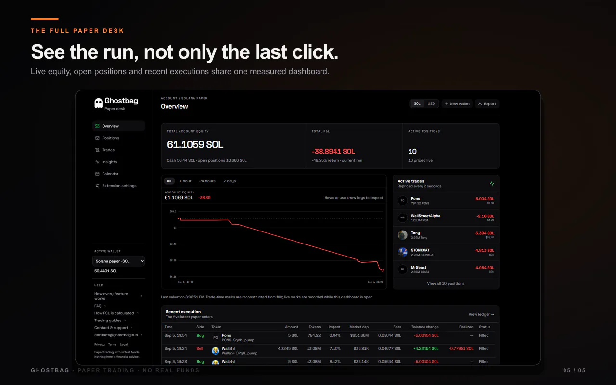
Task: Click the arrow icon beside Contact & support
Action: pyautogui.click(x=131, y=328)
